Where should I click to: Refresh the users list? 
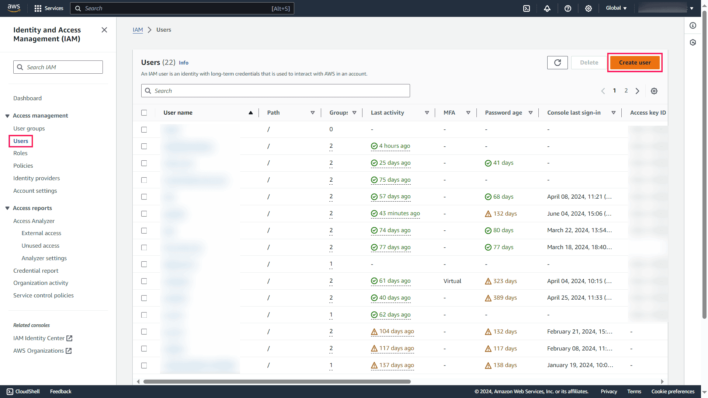coord(557,63)
